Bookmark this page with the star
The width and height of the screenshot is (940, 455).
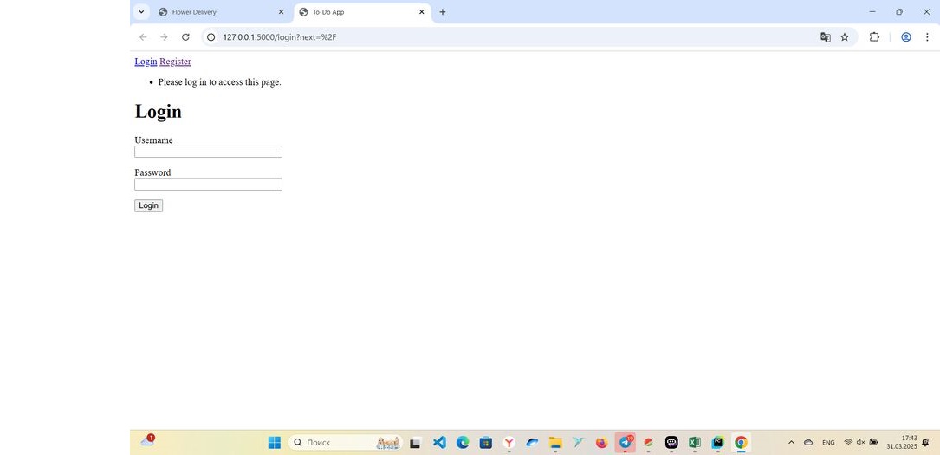845,37
